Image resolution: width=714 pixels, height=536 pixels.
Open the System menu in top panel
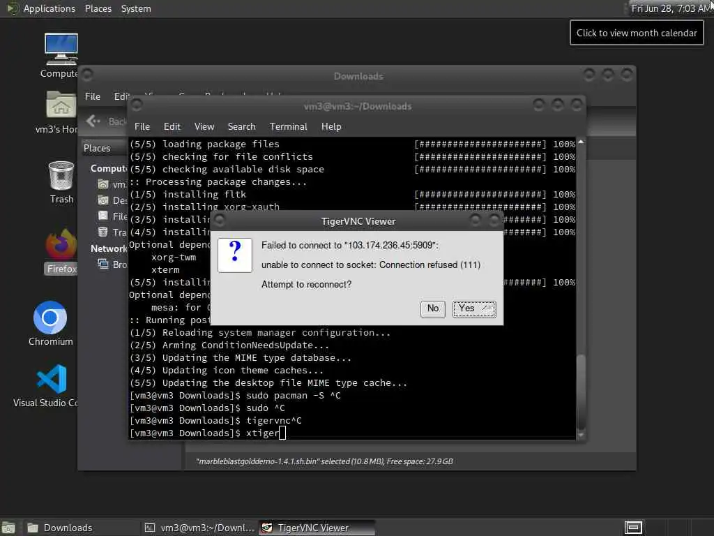click(x=136, y=8)
